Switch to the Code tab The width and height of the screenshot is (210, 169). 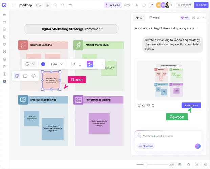(x=154, y=18)
